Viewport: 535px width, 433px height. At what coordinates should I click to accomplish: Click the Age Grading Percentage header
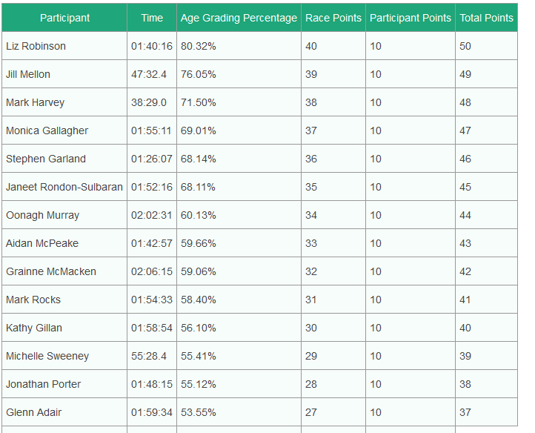coord(239,18)
